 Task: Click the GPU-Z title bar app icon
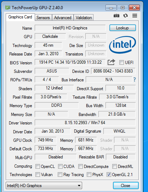point(7,8)
